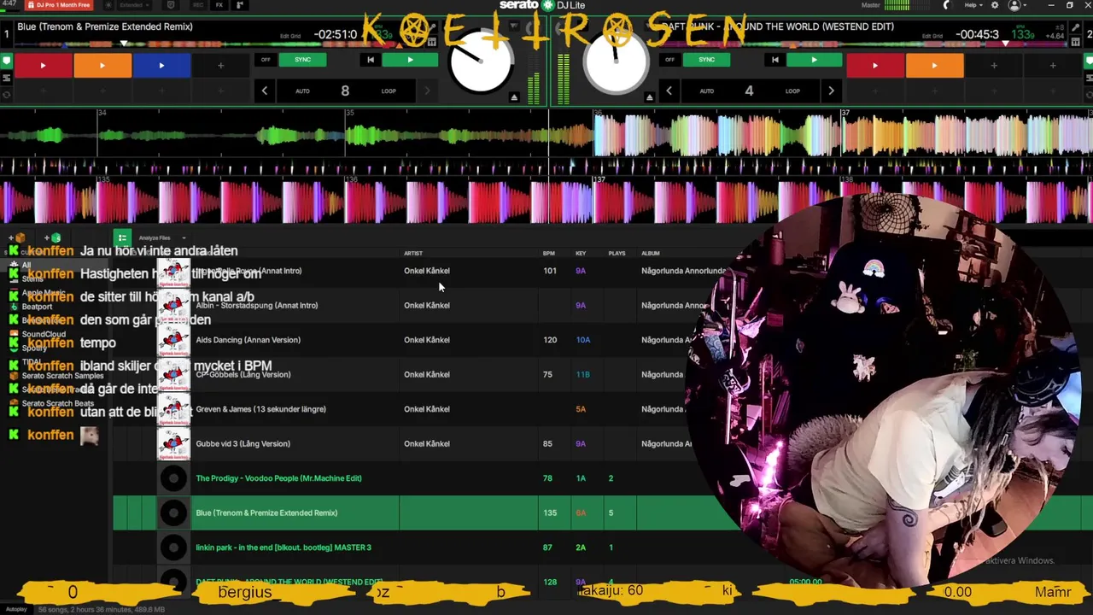Toggle right deck 4-beat auto loop

[749, 91]
